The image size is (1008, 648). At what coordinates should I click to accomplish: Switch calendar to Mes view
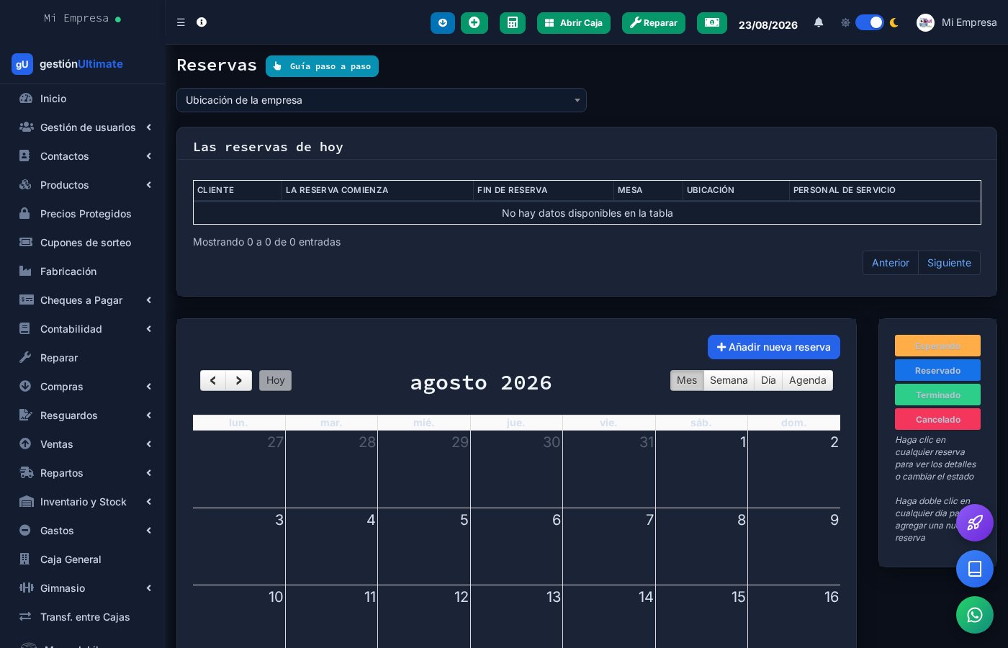[x=687, y=380]
